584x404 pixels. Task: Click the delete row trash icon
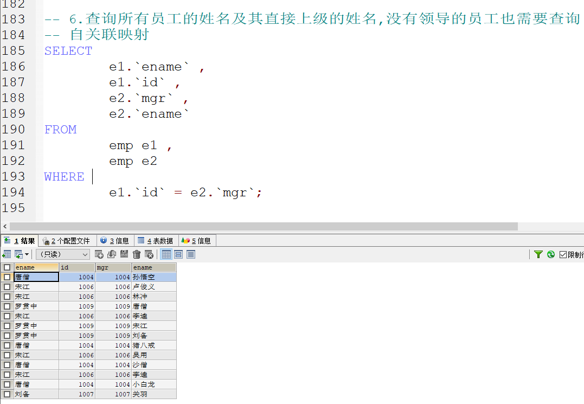[x=138, y=255]
